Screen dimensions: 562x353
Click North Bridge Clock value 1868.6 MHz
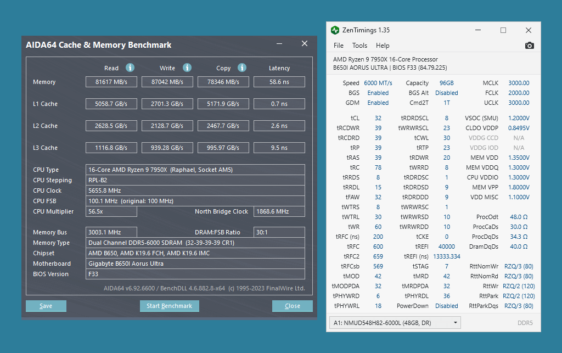279,211
